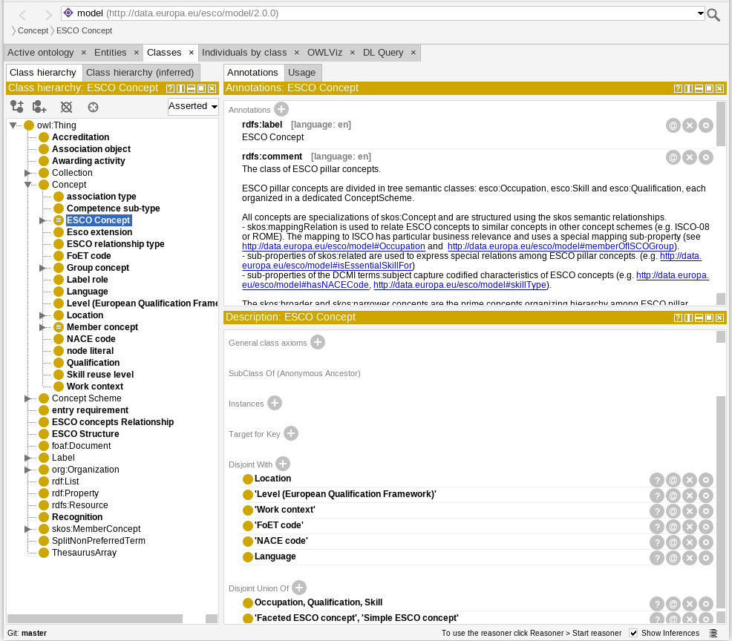Search ontology with magnifier icon
Viewport: 732px width, 641px height.
point(713,15)
